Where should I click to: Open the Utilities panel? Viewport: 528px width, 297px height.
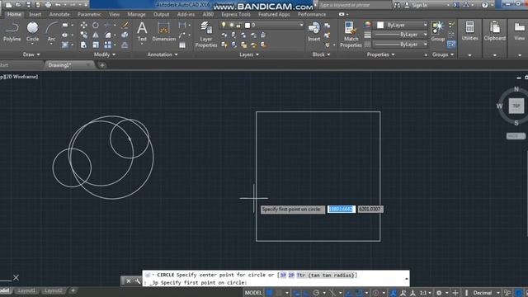pyautogui.click(x=469, y=31)
